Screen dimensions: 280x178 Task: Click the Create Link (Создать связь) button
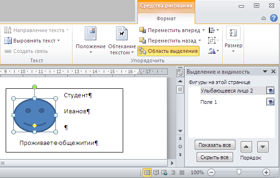[26, 51]
